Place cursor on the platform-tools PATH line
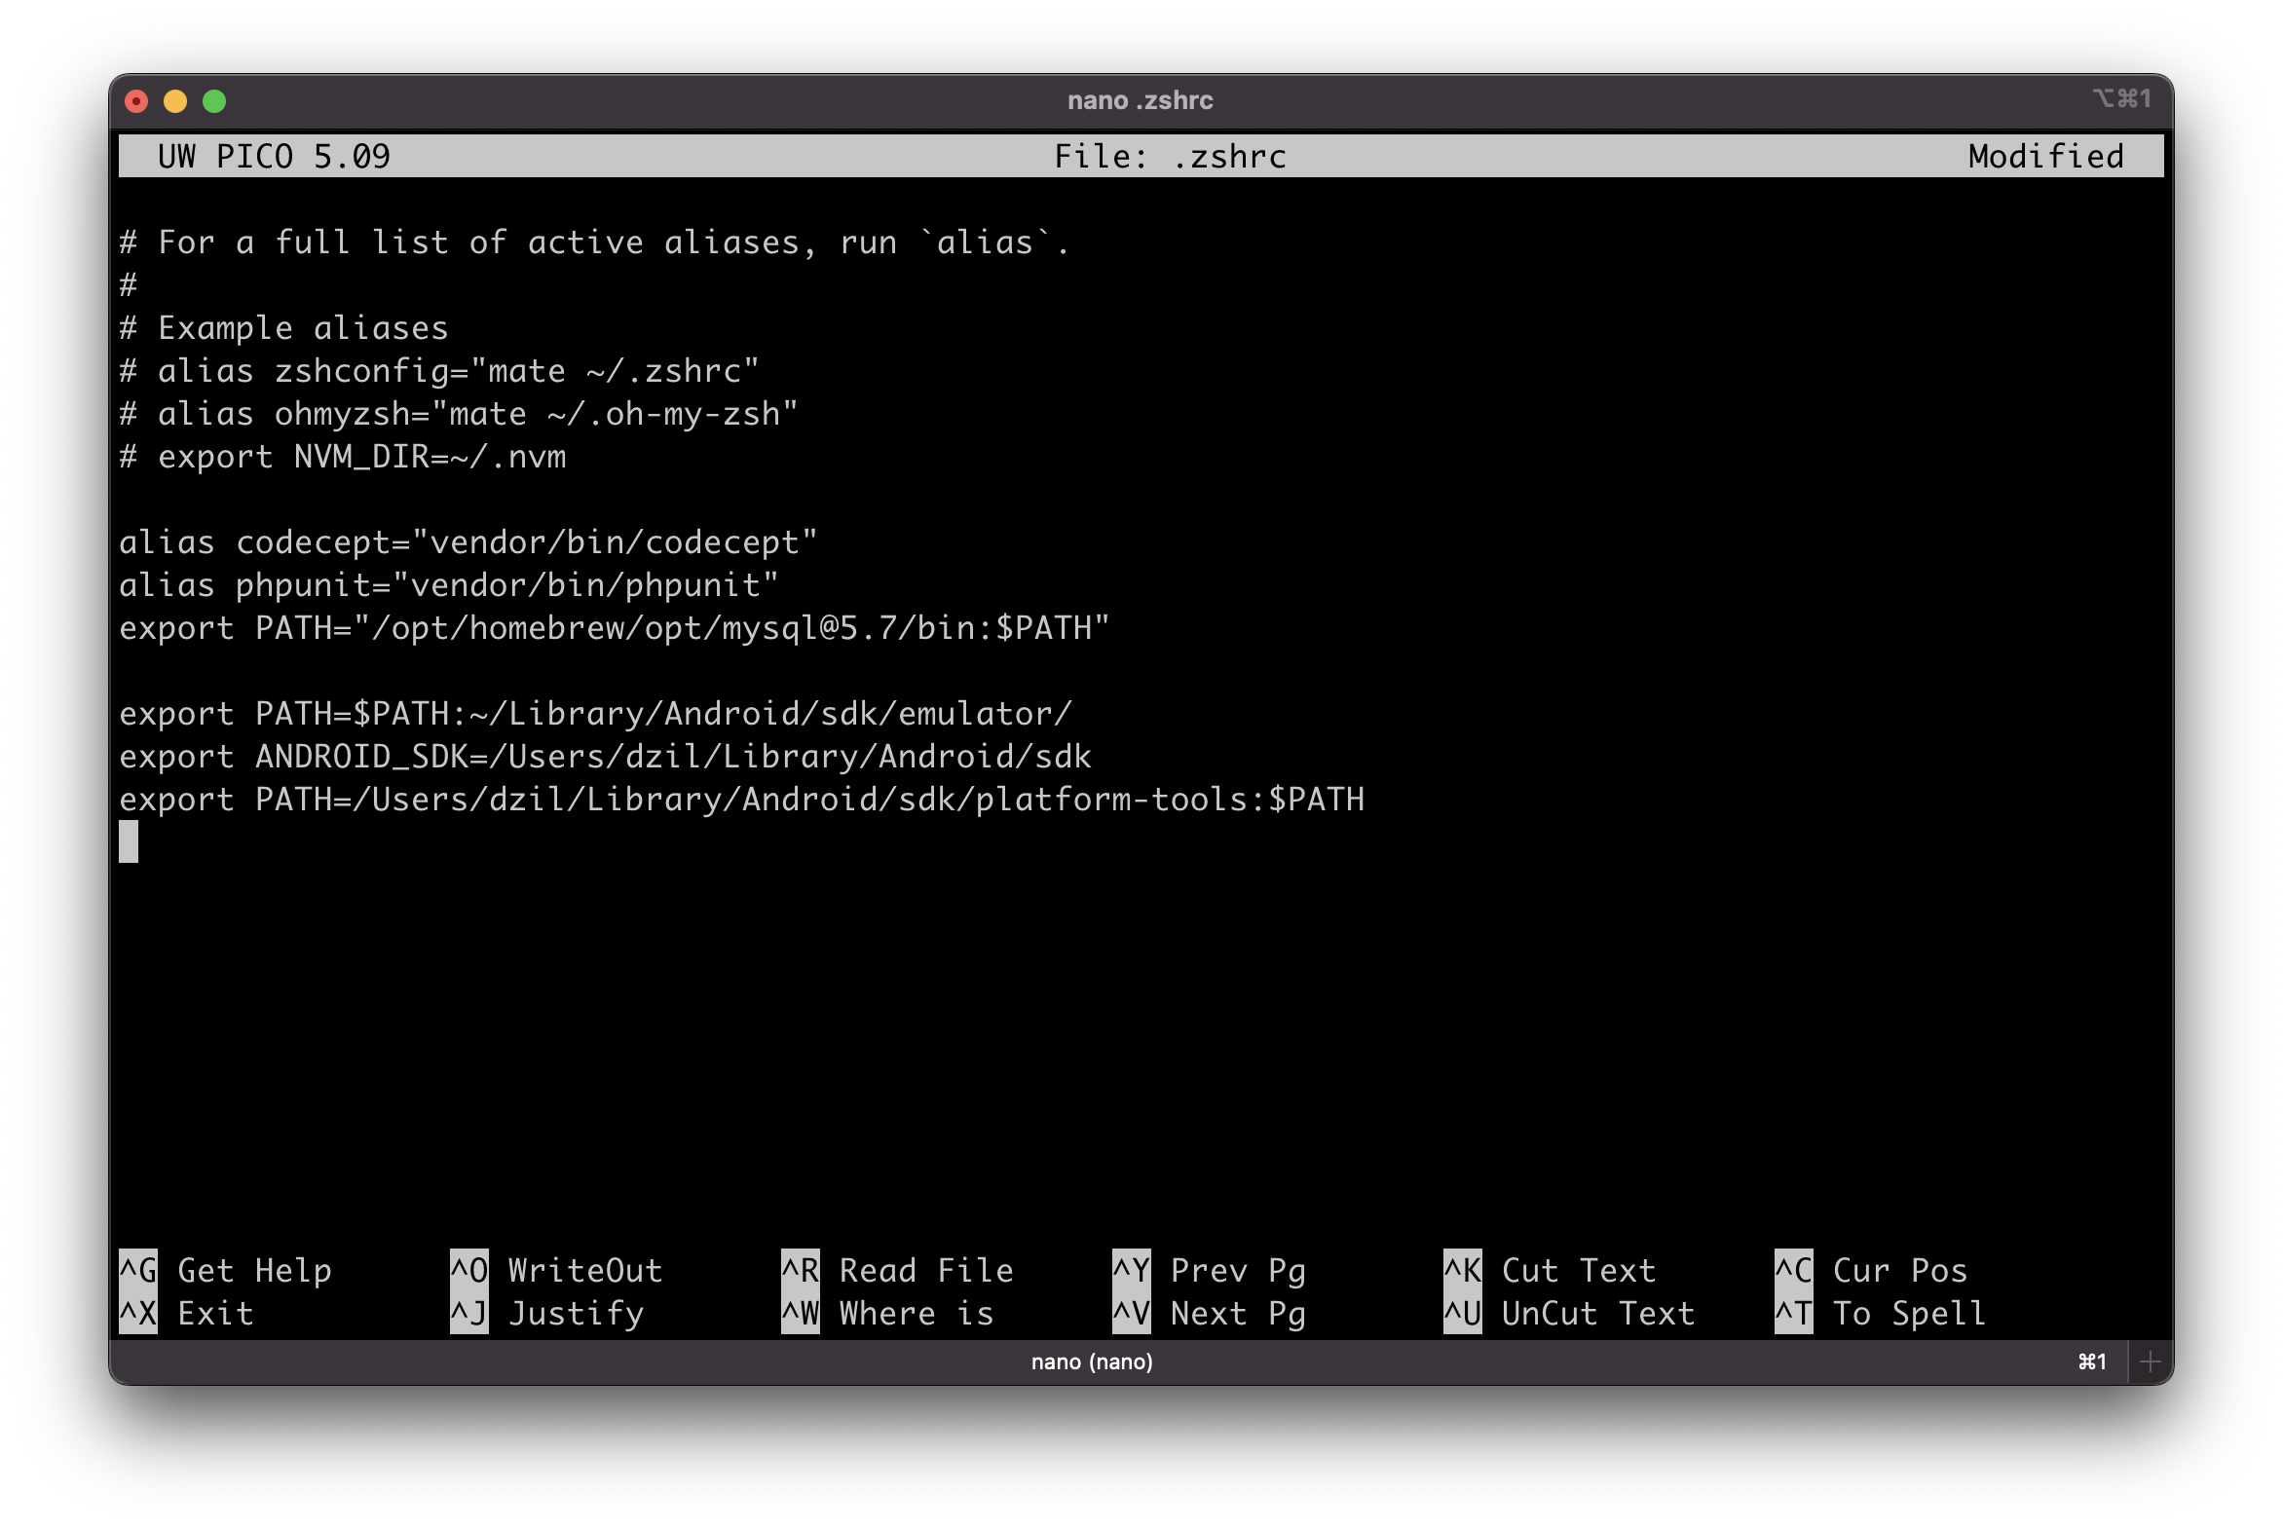Viewport: 2283px width, 1529px height. (x=741, y=800)
